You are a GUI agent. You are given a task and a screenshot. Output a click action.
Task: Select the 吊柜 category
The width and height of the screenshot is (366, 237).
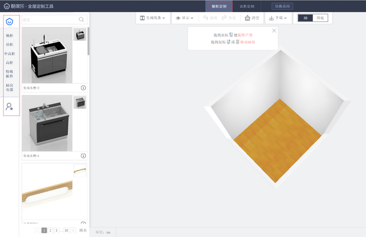pos(10,44)
